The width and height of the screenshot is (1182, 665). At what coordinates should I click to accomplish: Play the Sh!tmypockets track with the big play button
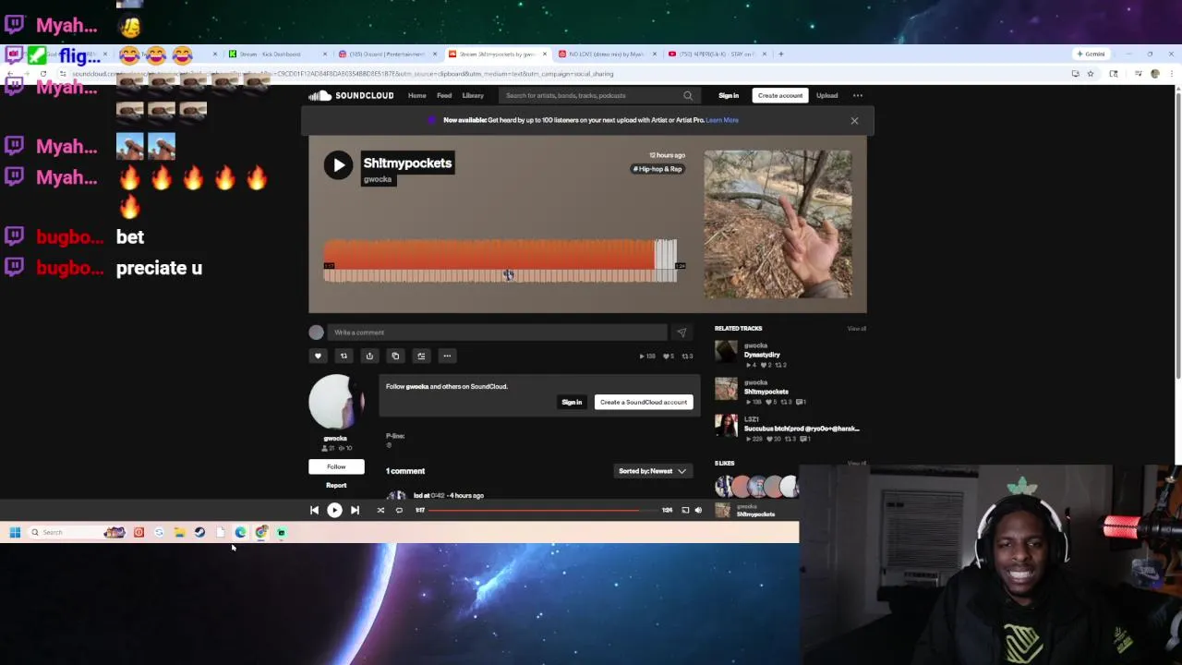[338, 165]
